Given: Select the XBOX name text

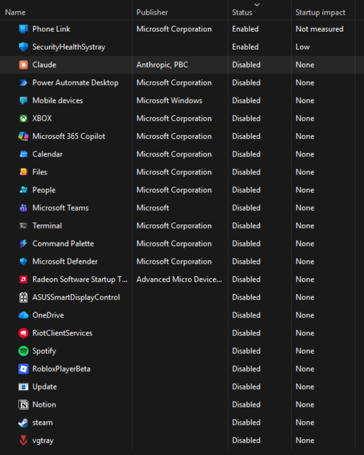Looking at the screenshot, I should tap(42, 118).
